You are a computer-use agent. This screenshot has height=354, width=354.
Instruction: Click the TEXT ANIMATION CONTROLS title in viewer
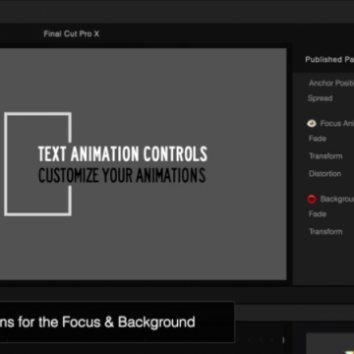pos(123,154)
